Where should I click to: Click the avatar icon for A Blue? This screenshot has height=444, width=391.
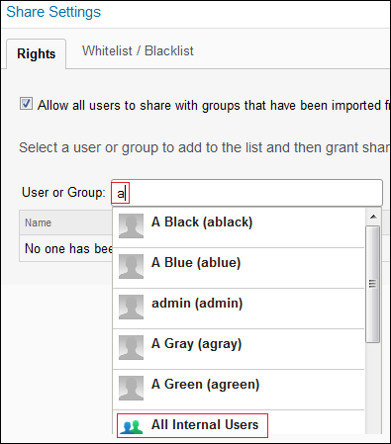(x=131, y=266)
